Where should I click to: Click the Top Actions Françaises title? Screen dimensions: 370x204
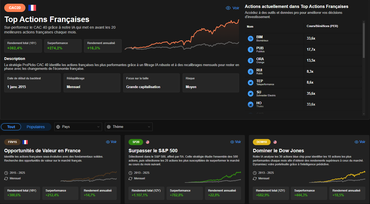[x=47, y=19]
